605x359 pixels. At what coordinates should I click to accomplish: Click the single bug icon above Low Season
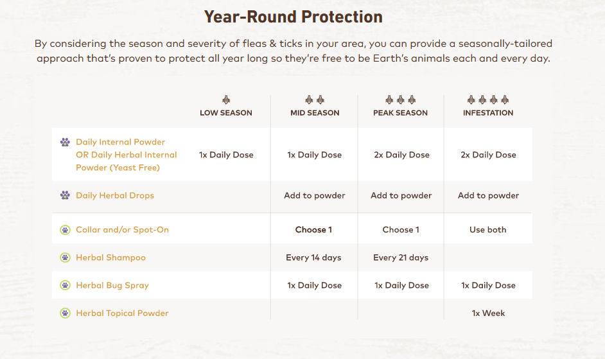[x=226, y=100]
